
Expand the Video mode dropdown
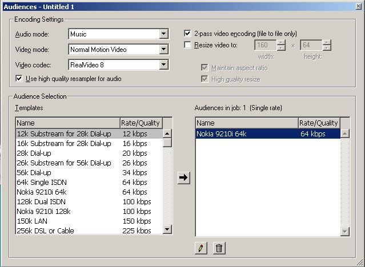click(164, 49)
